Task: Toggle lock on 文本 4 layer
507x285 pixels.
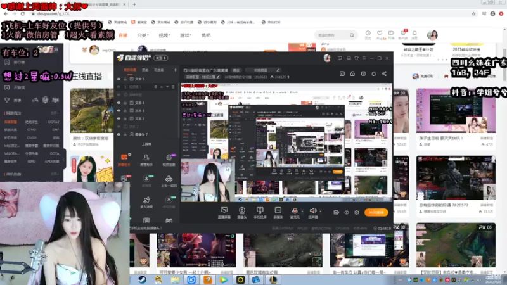Action: (x=125, y=103)
